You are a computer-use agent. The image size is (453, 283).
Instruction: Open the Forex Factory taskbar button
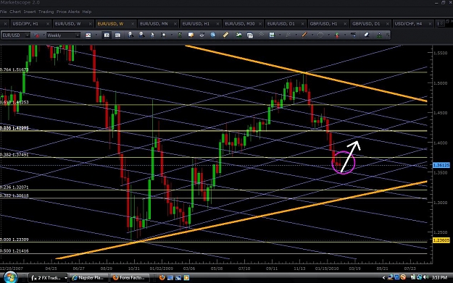tap(130, 278)
